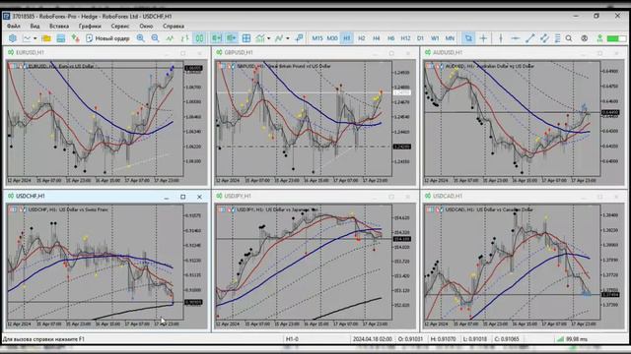Click the USDCHF,H1 window title icon
This screenshot has height=354, width=631.
click(x=11, y=197)
